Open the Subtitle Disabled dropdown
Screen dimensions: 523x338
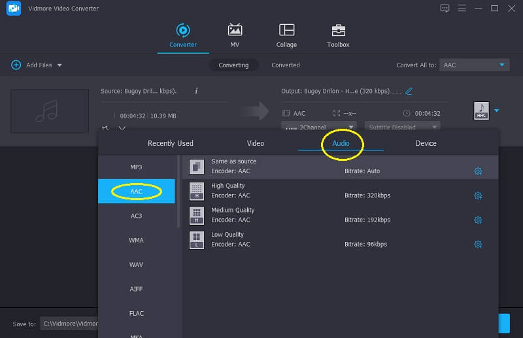coord(403,127)
